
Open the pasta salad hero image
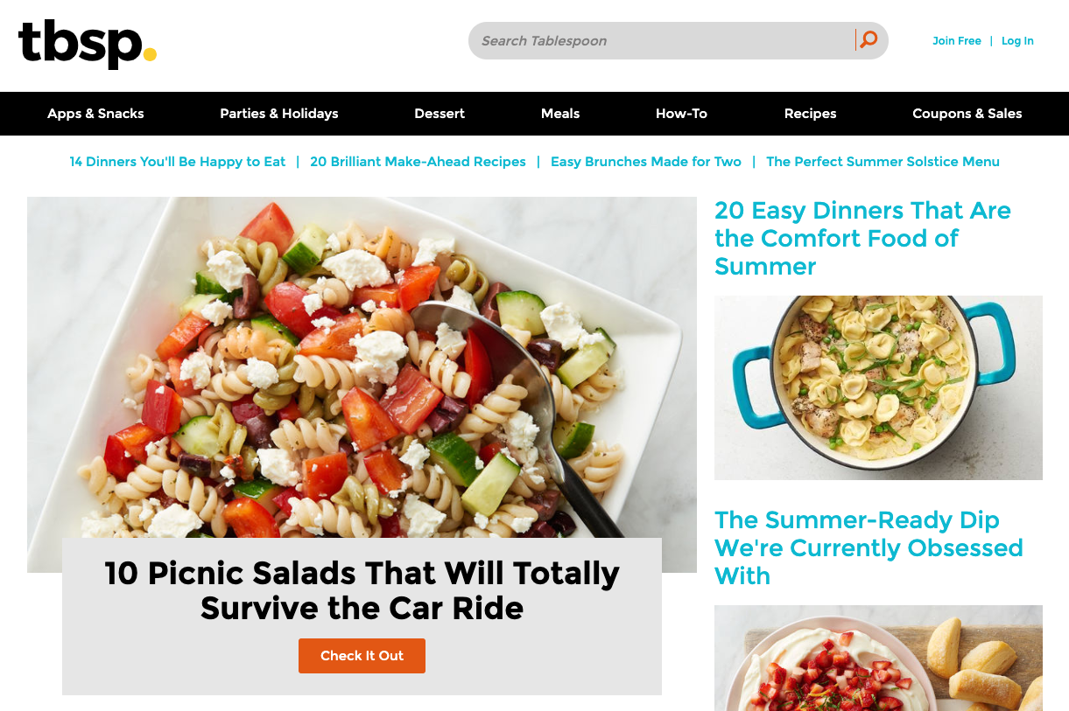[362, 367]
